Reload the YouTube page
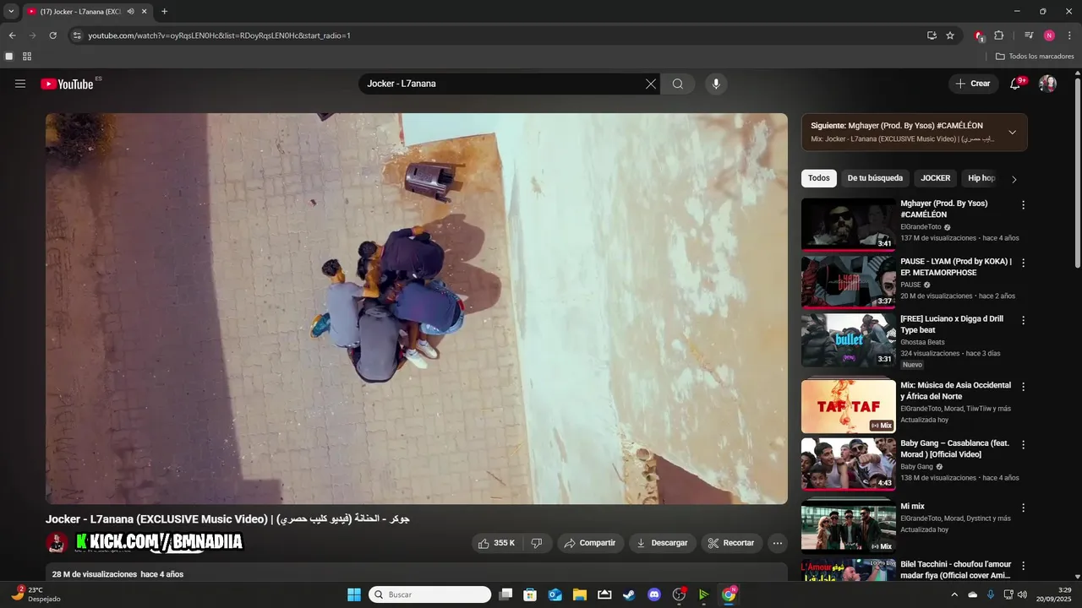This screenshot has width=1082, height=608. pyautogui.click(x=52, y=35)
